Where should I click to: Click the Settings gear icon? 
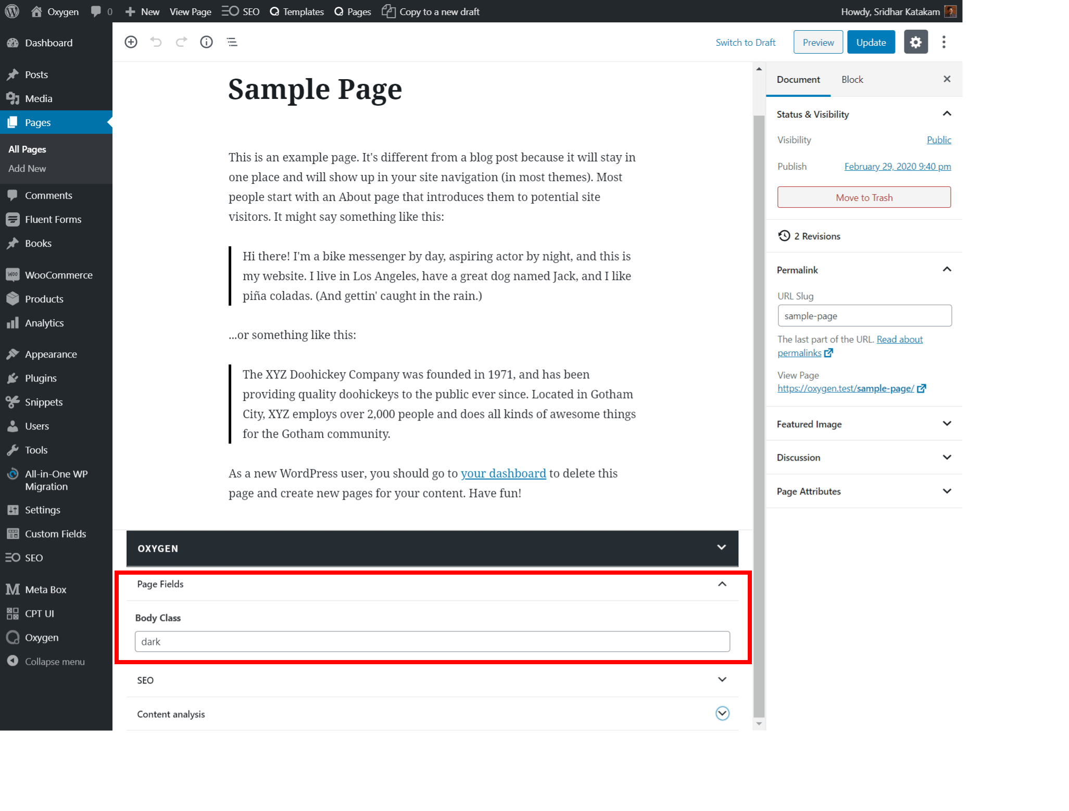pyautogui.click(x=916, y=42)
